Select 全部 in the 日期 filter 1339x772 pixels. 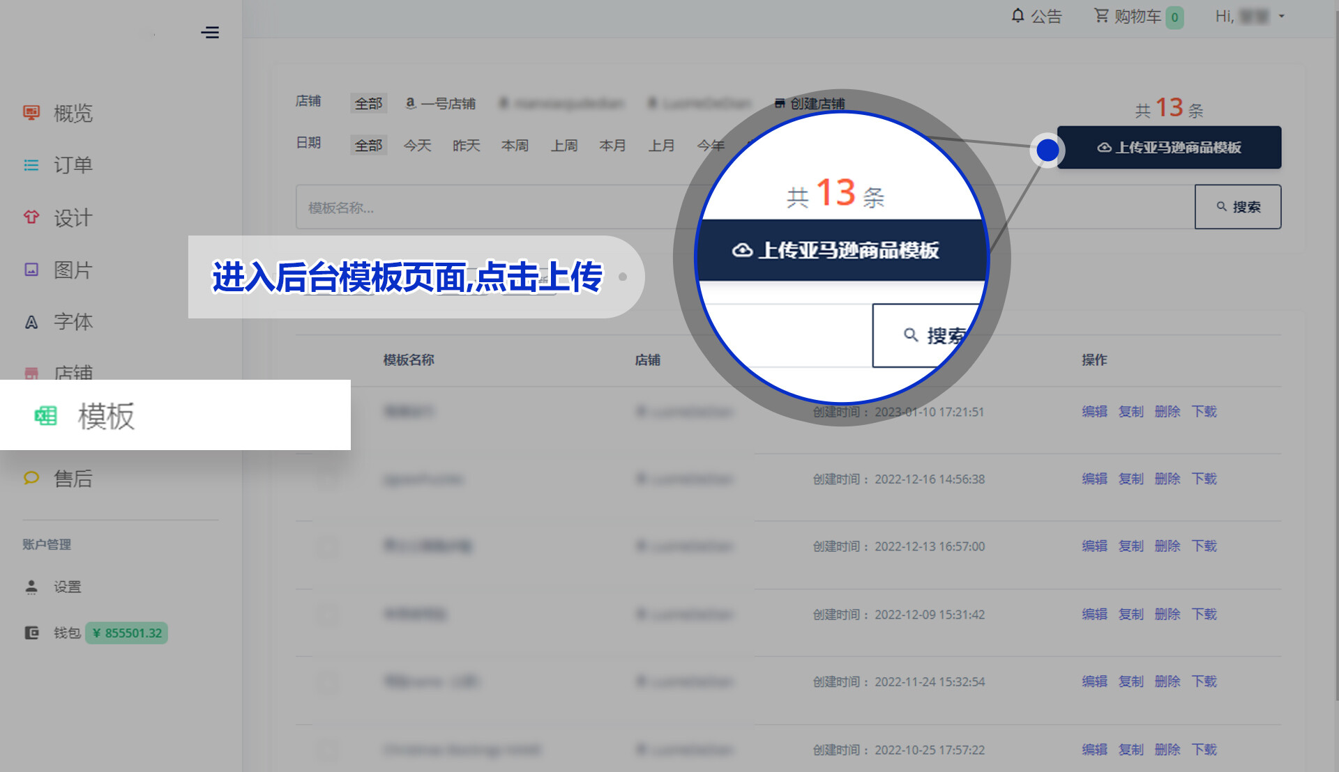368,145
